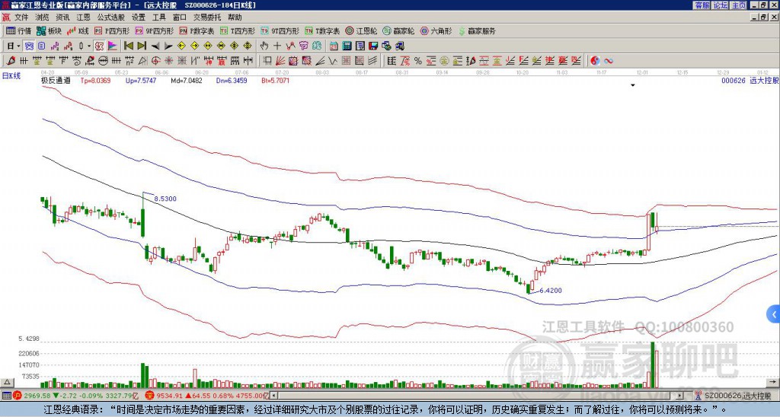Open the 板块 sector view

(50, 30)
